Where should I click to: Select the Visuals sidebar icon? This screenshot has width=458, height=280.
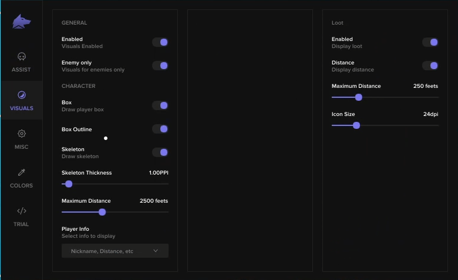22,95
